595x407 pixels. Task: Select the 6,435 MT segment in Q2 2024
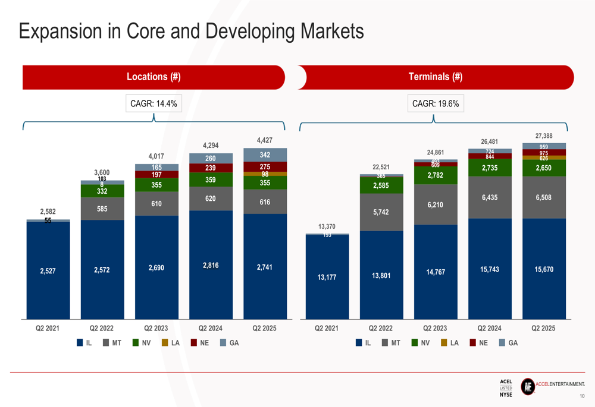coord(490,197)
